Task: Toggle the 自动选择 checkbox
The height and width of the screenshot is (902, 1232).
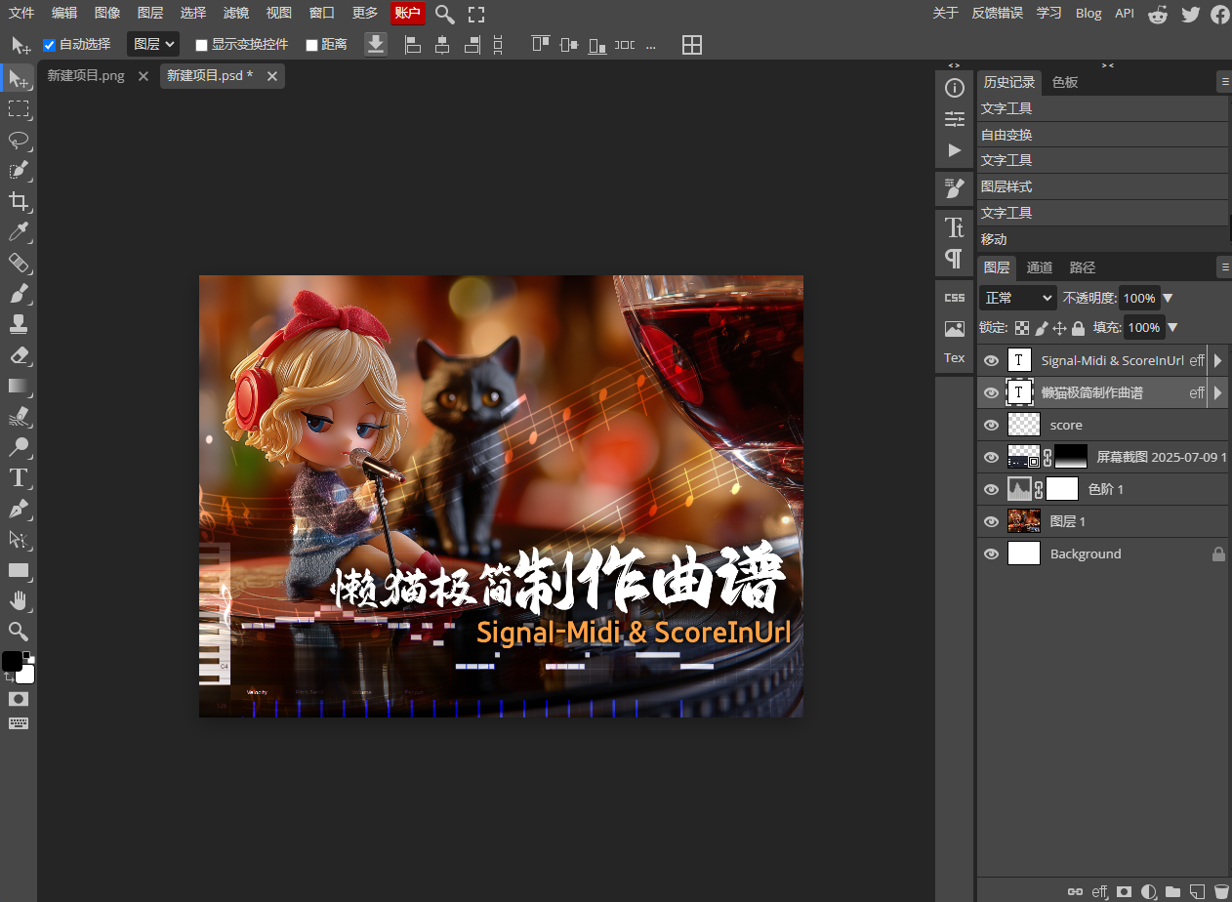Action: 49,45
